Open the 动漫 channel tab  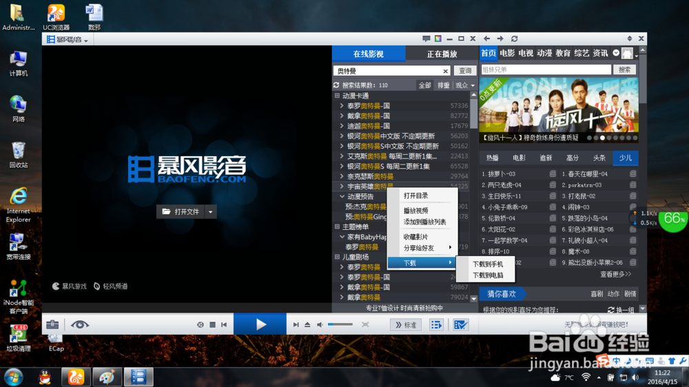tap(544, 53)
